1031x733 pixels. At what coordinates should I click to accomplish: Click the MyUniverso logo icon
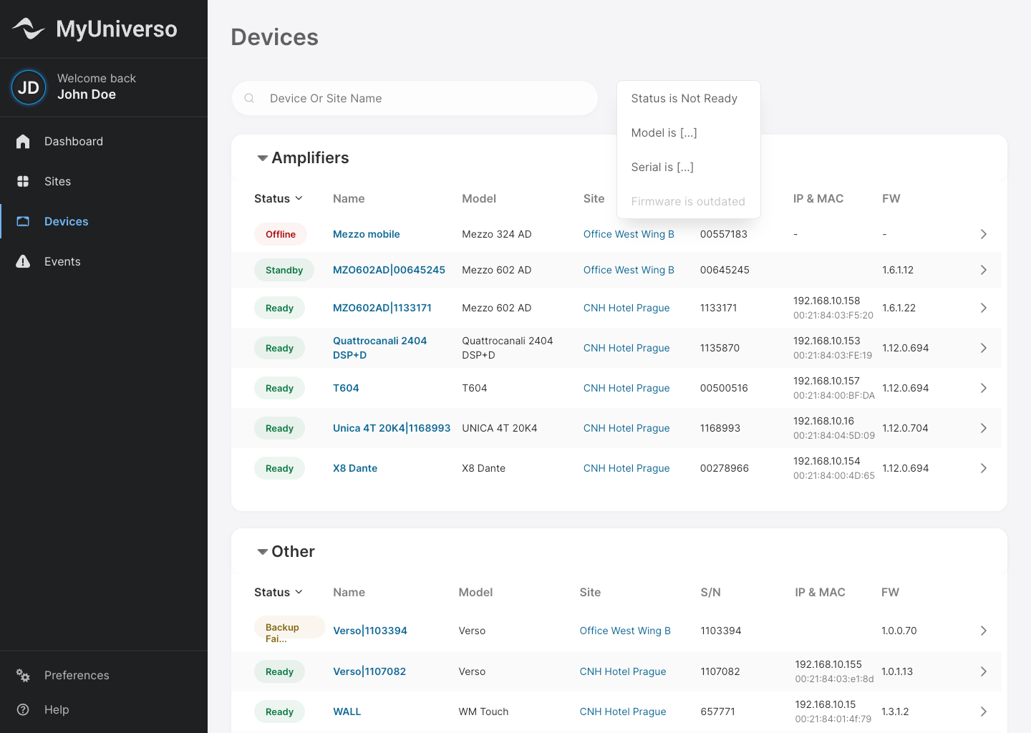[x=29, y=29]
